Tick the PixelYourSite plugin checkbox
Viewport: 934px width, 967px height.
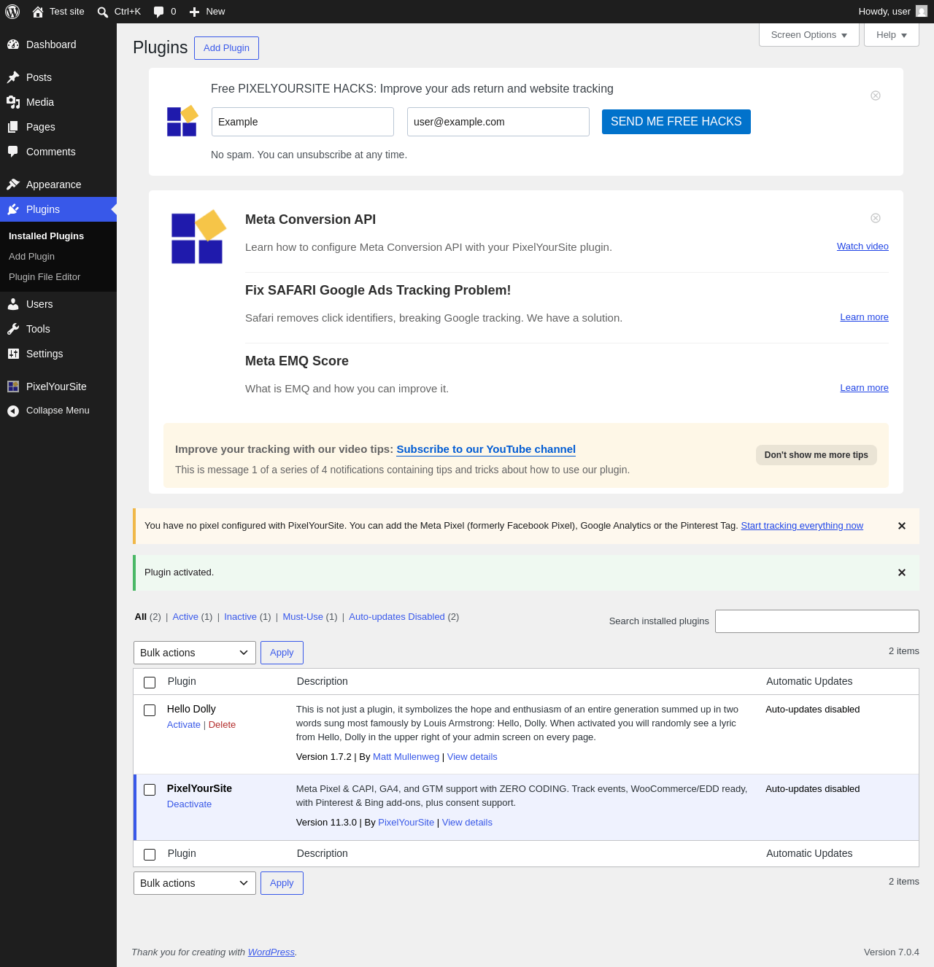coord(150,790)
